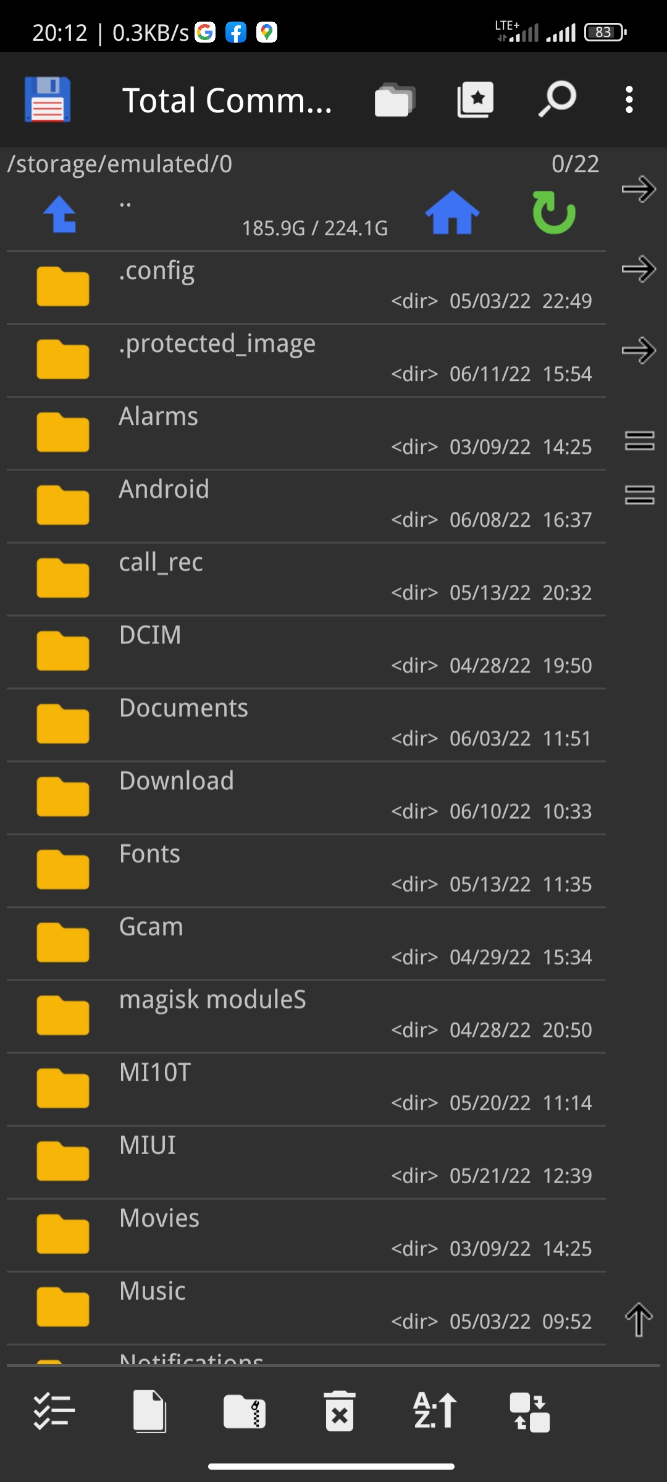
Task: Open the Music folder
Action: (306, 1308)
